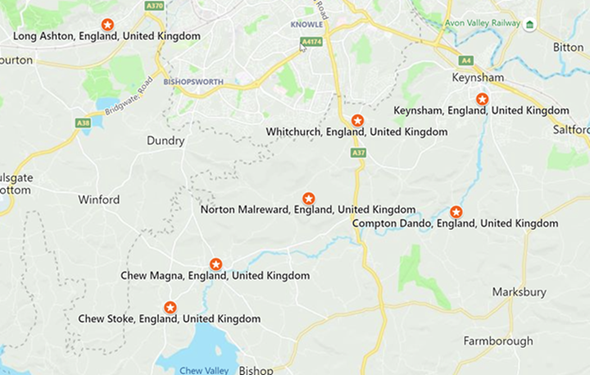The image size is (590, 375).
Task: Click the Long Ashton star pin
Action: point(107,25)
